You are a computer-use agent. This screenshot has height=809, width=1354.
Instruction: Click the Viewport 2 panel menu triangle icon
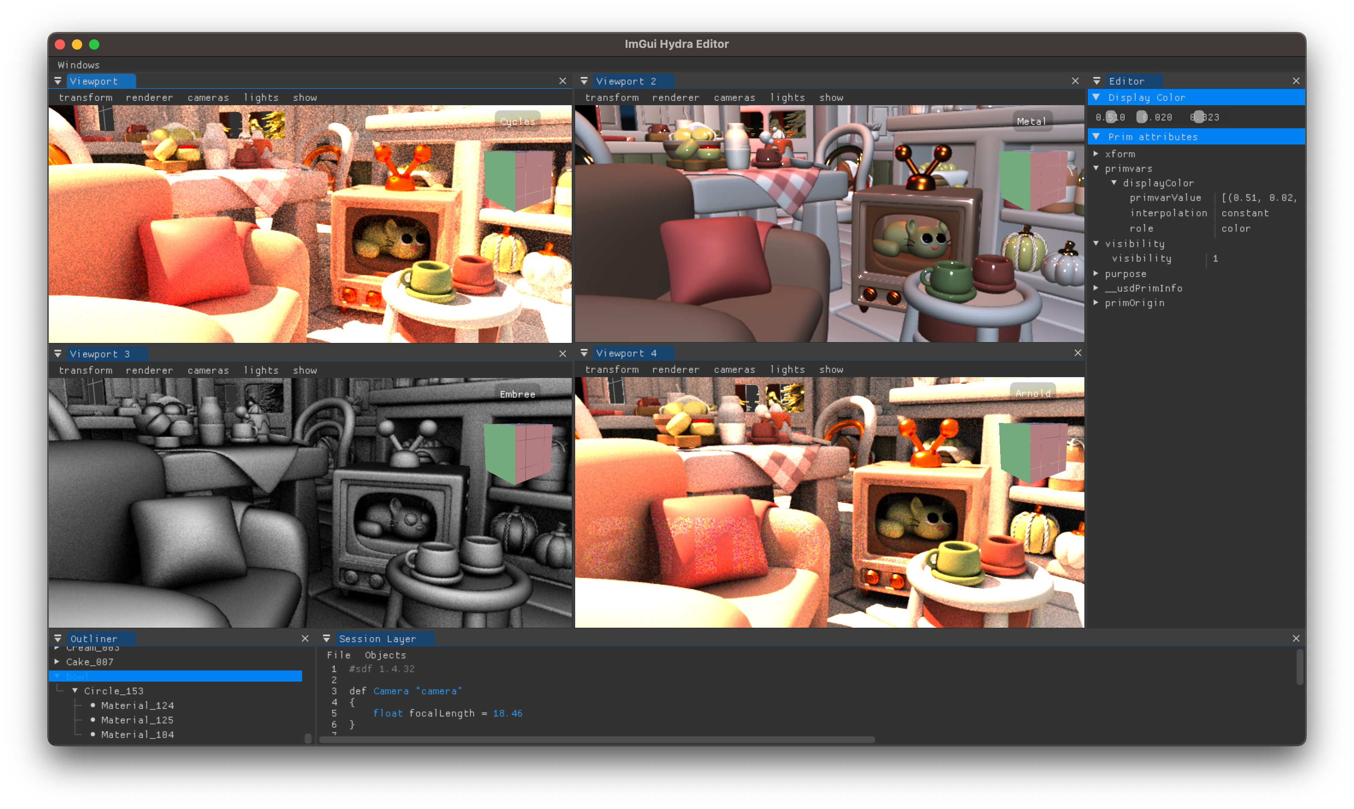[x=584, y=81]
